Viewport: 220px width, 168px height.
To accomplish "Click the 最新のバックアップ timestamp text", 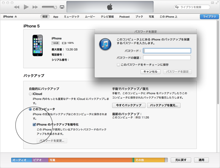I will coord(131,117).
